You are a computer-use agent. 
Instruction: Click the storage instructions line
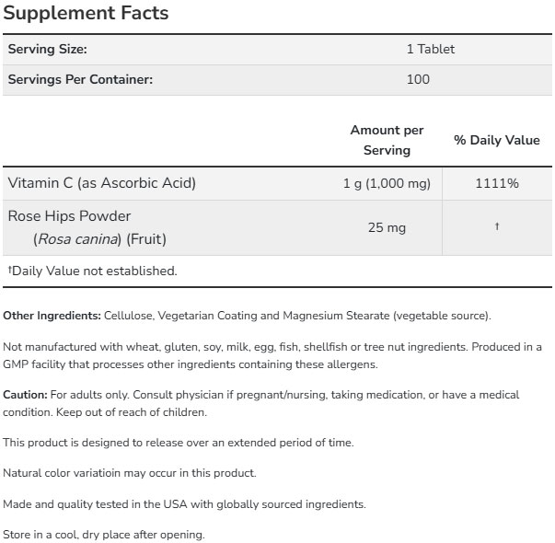point(104,534)
